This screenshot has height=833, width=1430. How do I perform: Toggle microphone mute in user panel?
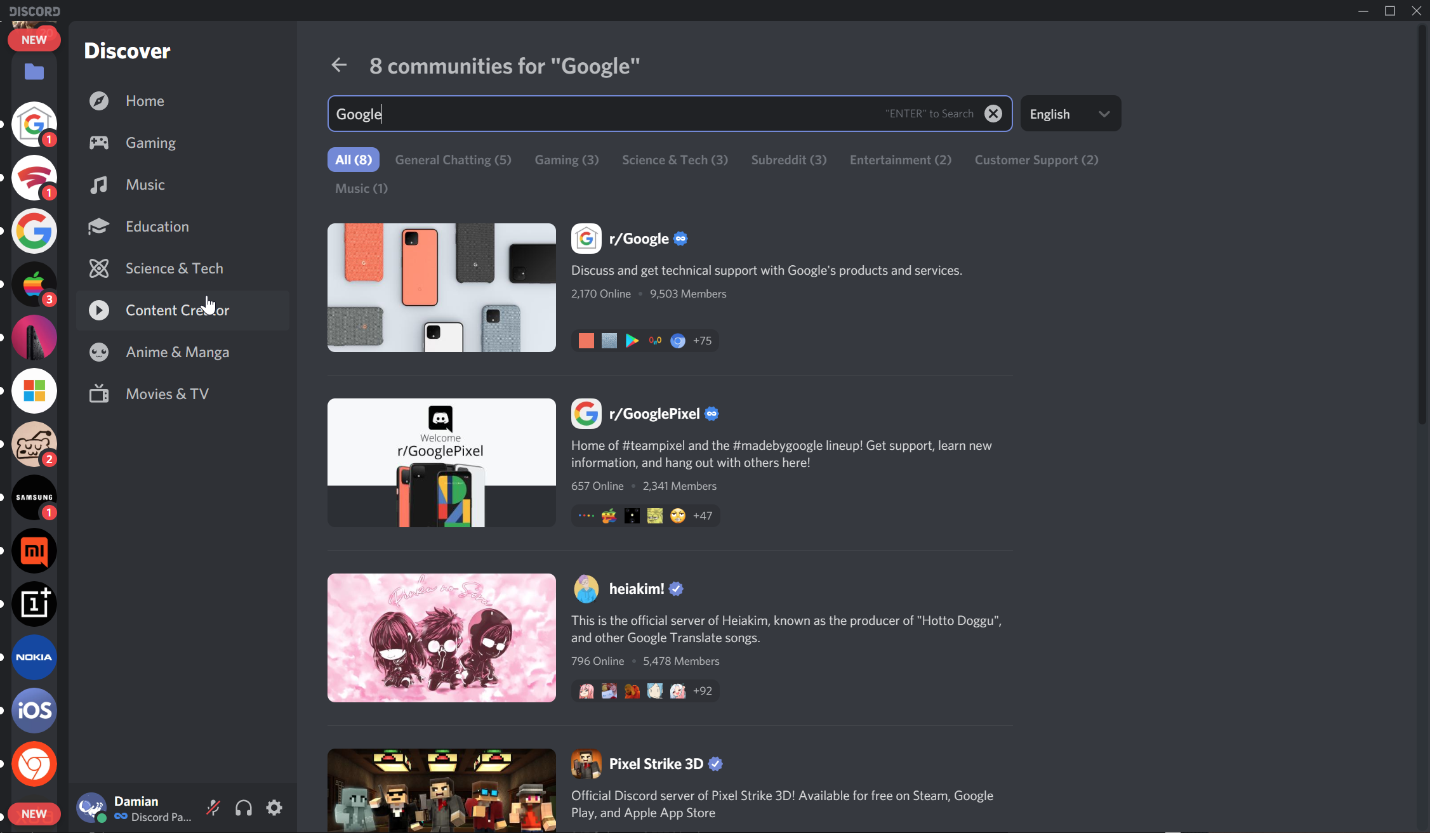click(x=213, y=808)
